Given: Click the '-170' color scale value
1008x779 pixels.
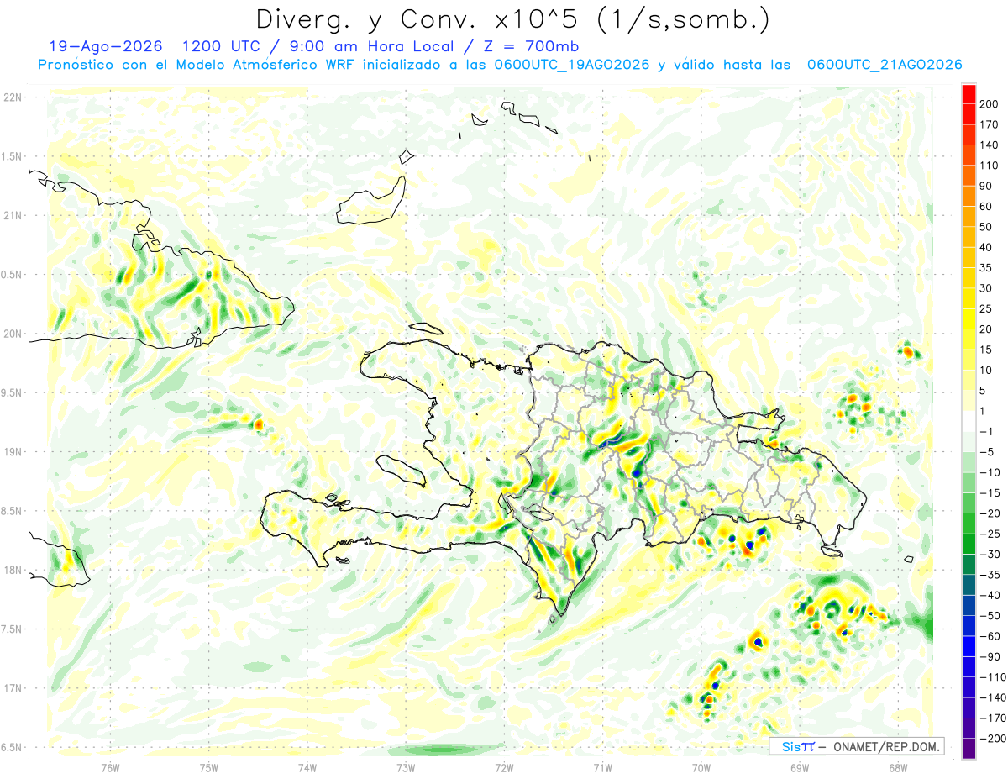Looking at the screenshot, I should click(x=992, y=718).
